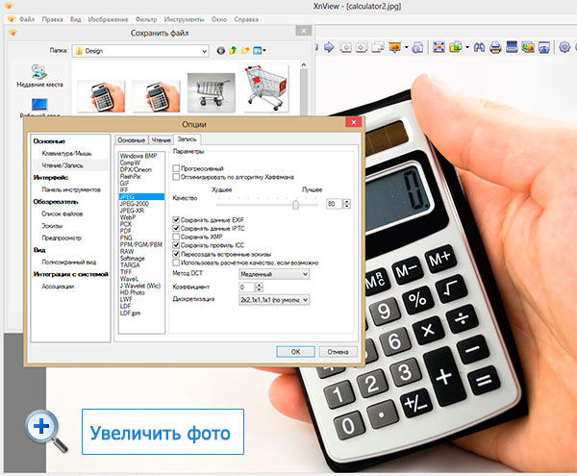Click Отмена in Опции dialog

pos(338,352)
